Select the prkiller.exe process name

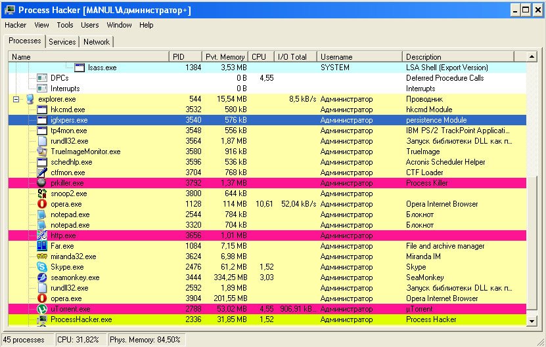67,183
